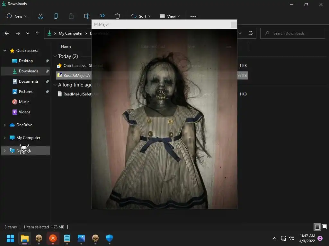Viewport: 329px width, 246px height.
Task: Click the first skull icon on taskbar
Action: [x=39, y=238]
